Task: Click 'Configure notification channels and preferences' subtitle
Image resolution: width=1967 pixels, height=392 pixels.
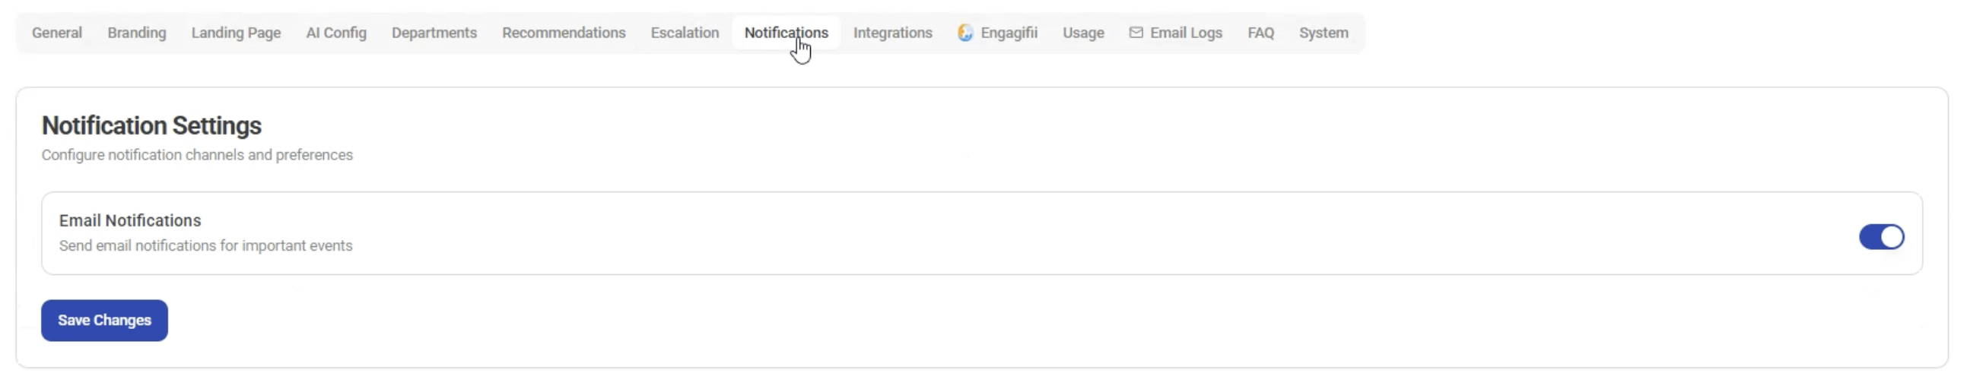Action: [197, 155]
